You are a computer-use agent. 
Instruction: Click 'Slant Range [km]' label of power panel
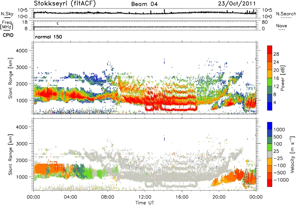coord(10,78)
